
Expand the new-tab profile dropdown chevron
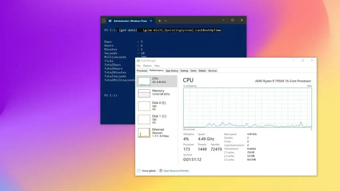[165, 21]
